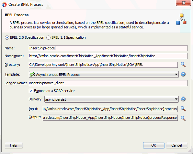
Task: Open the Asynchronous BPEL Process combo box
Action: (x=104, y=74)
